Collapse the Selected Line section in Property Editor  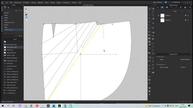click(x=157, y=64)
